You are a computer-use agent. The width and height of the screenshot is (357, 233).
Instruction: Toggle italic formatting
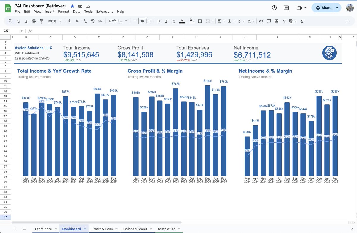click(x=166, y=21)
